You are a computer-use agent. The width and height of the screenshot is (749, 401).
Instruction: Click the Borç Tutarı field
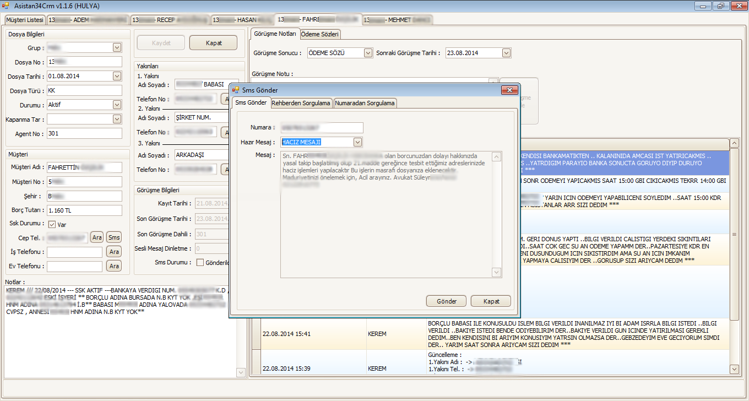tap(84, 210)
